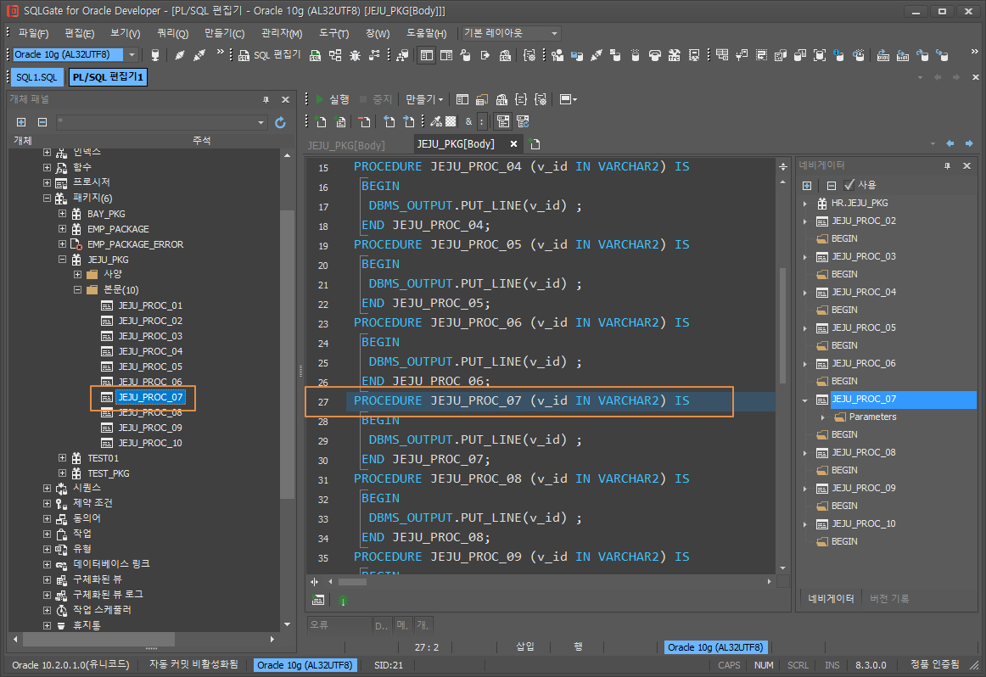Click the new document with green plus icon

click(321, 121)
